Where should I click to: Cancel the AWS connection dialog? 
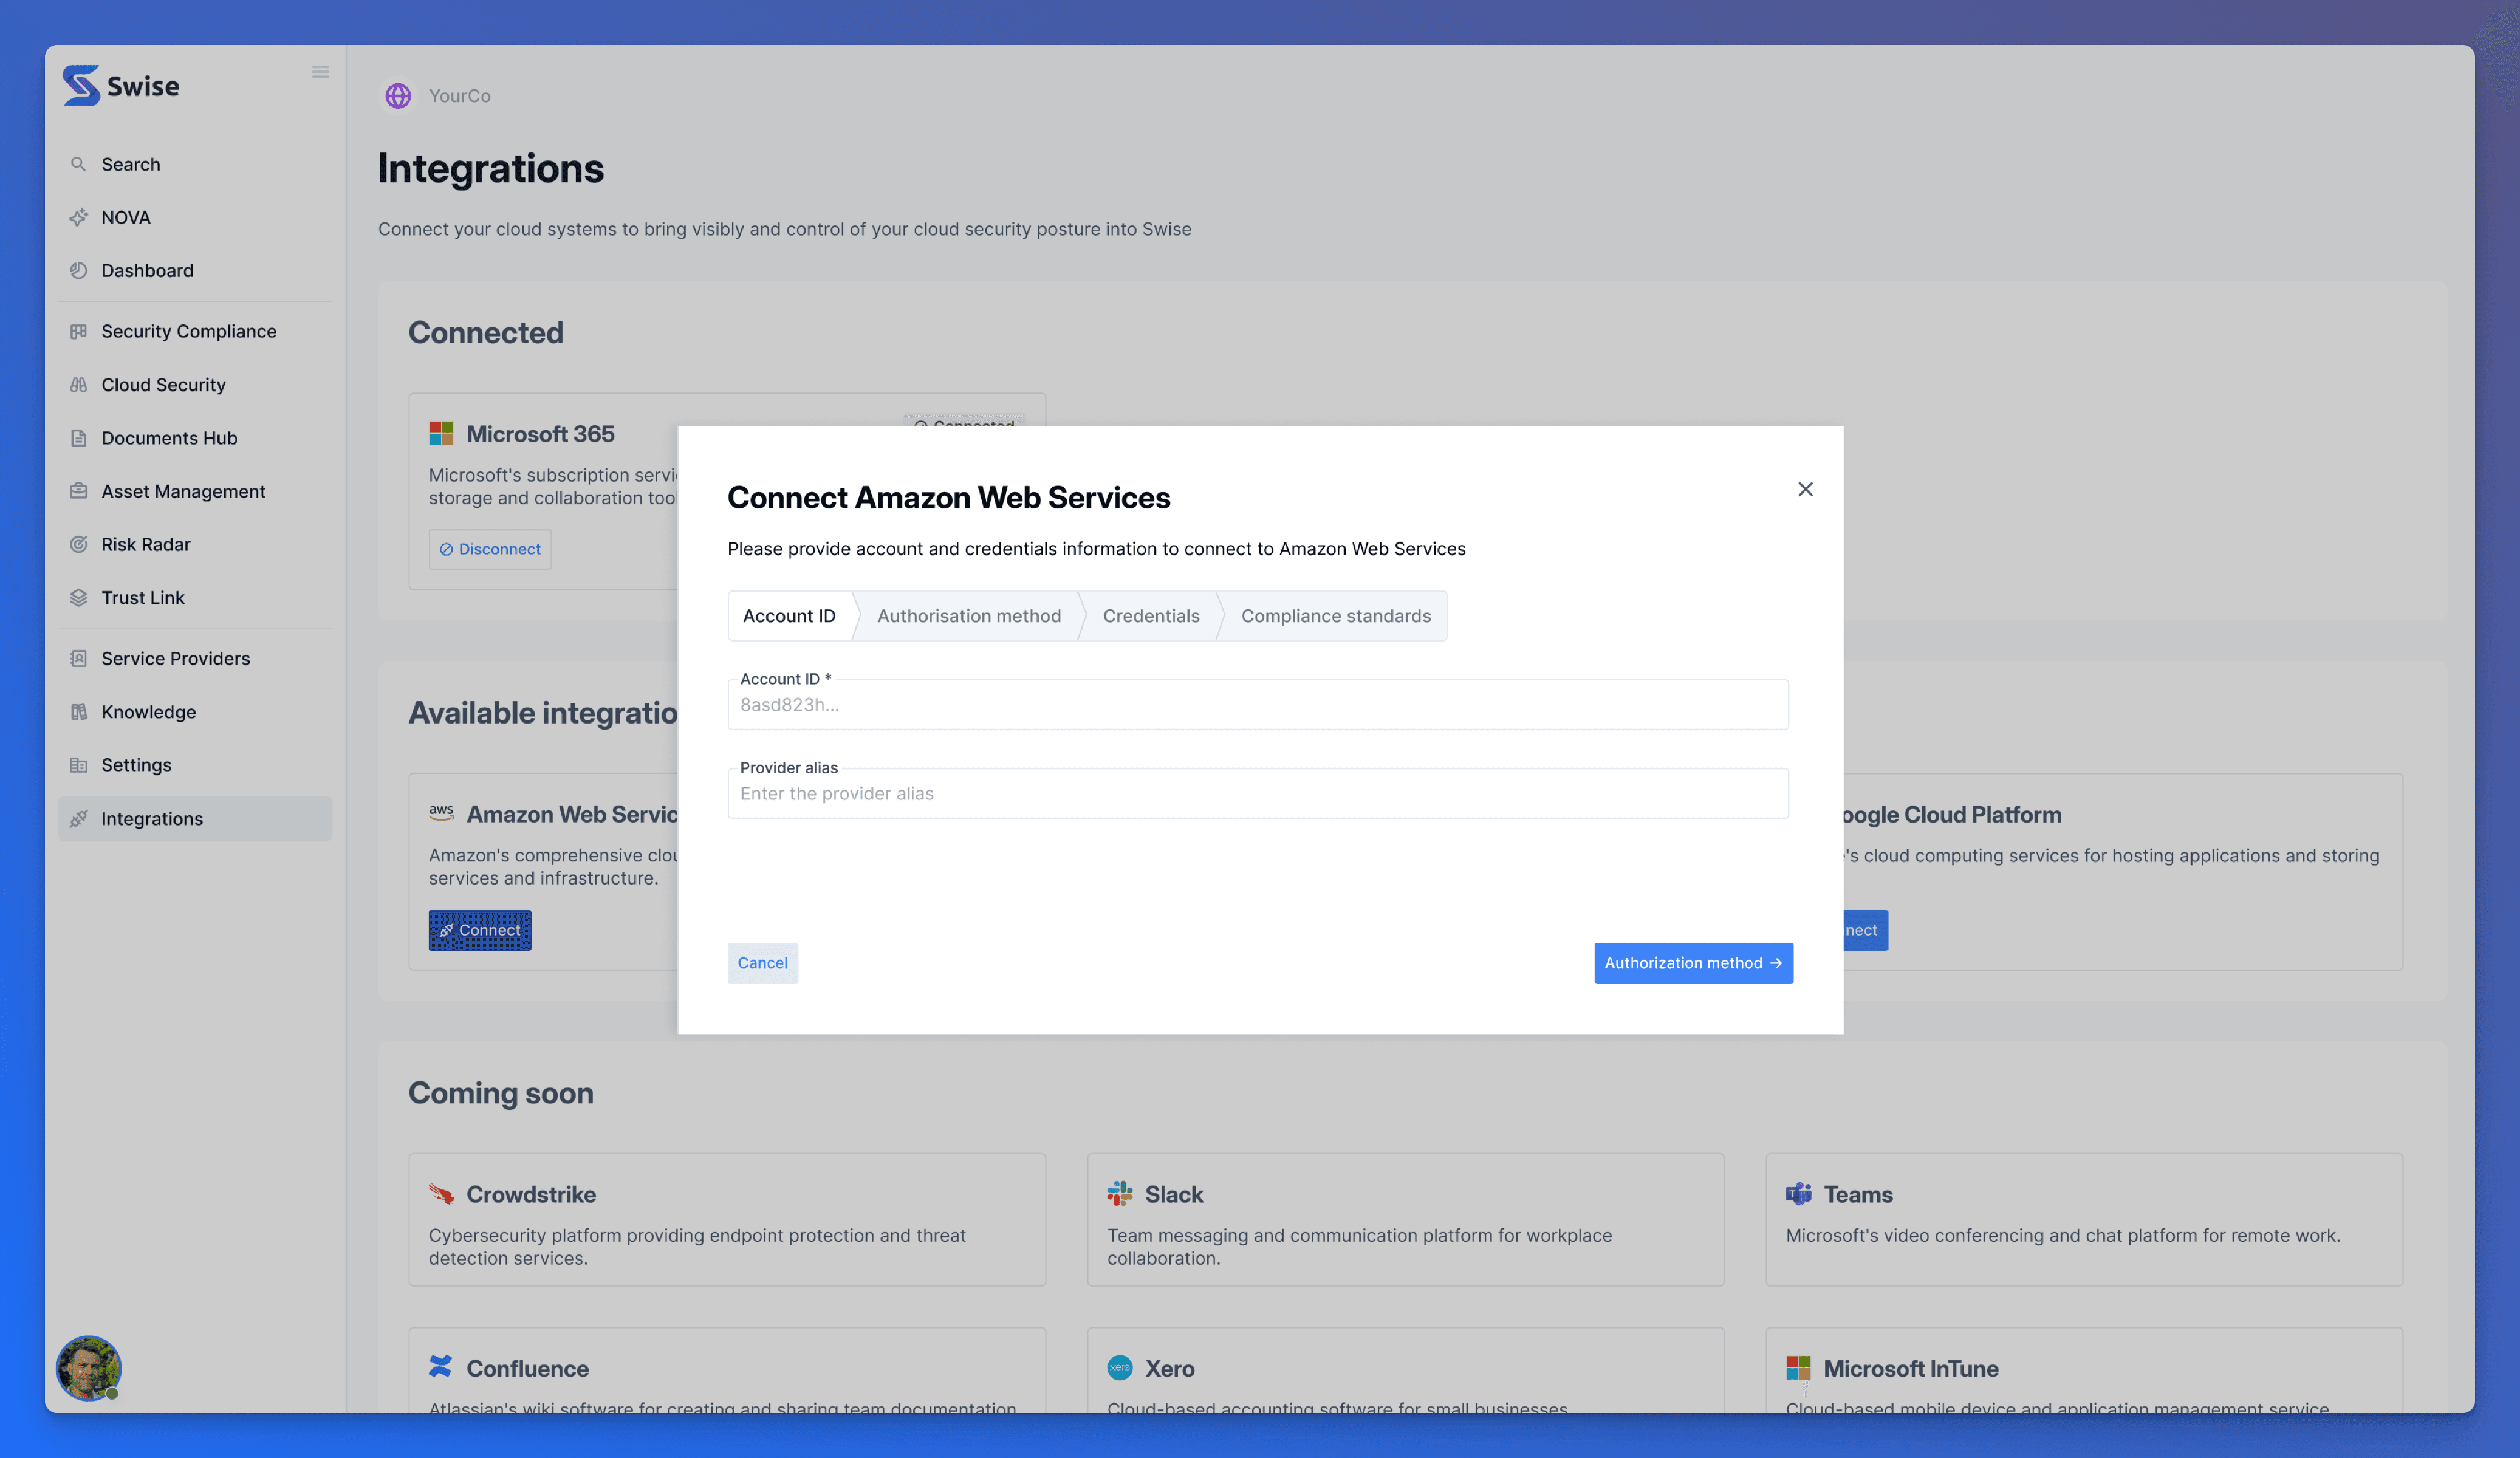point(763,963)
